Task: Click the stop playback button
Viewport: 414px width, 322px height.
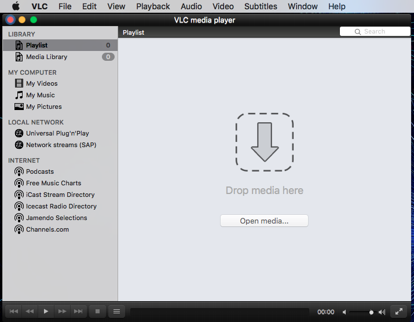Action: 97,312
